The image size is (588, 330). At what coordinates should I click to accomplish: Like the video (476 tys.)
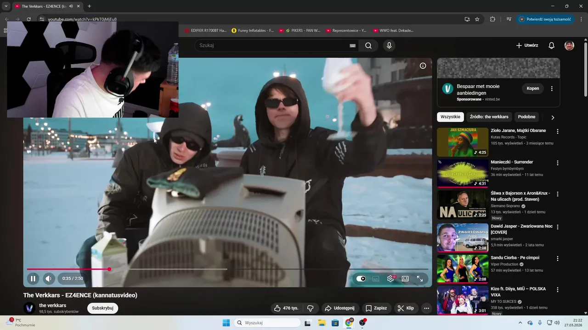[286, 308]
